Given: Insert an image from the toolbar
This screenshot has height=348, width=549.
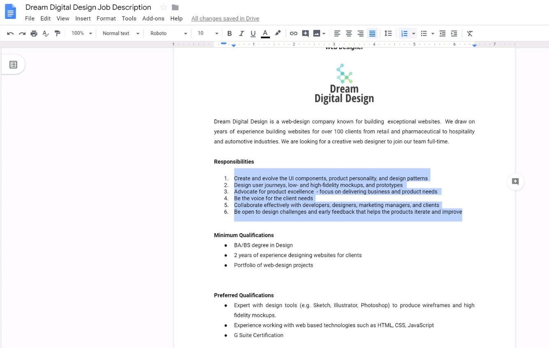Looking at the screenshot, I should pyautogui.click(x=316, y=34).
